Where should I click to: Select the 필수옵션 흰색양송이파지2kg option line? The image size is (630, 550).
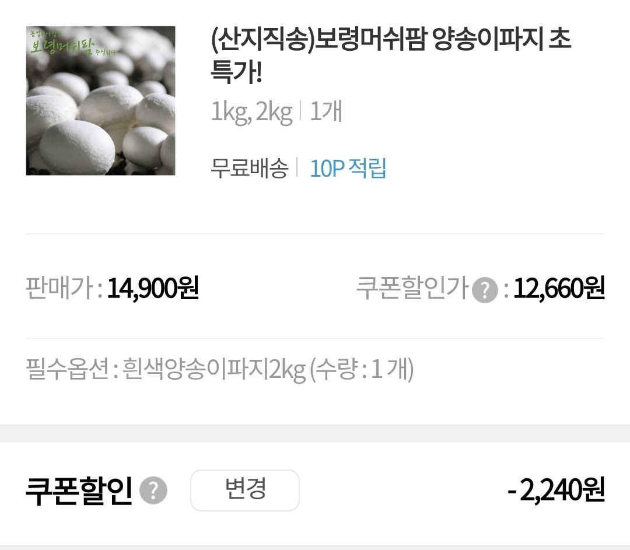(219, 369)
